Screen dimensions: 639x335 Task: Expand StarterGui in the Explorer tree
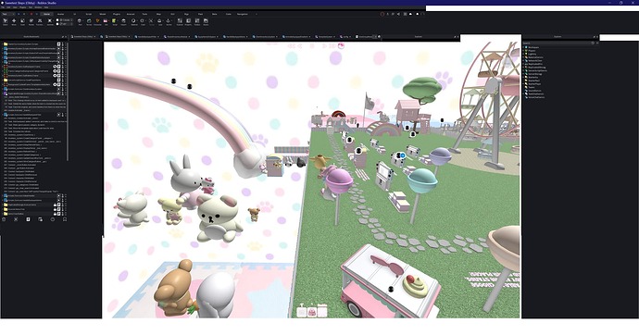523,78
